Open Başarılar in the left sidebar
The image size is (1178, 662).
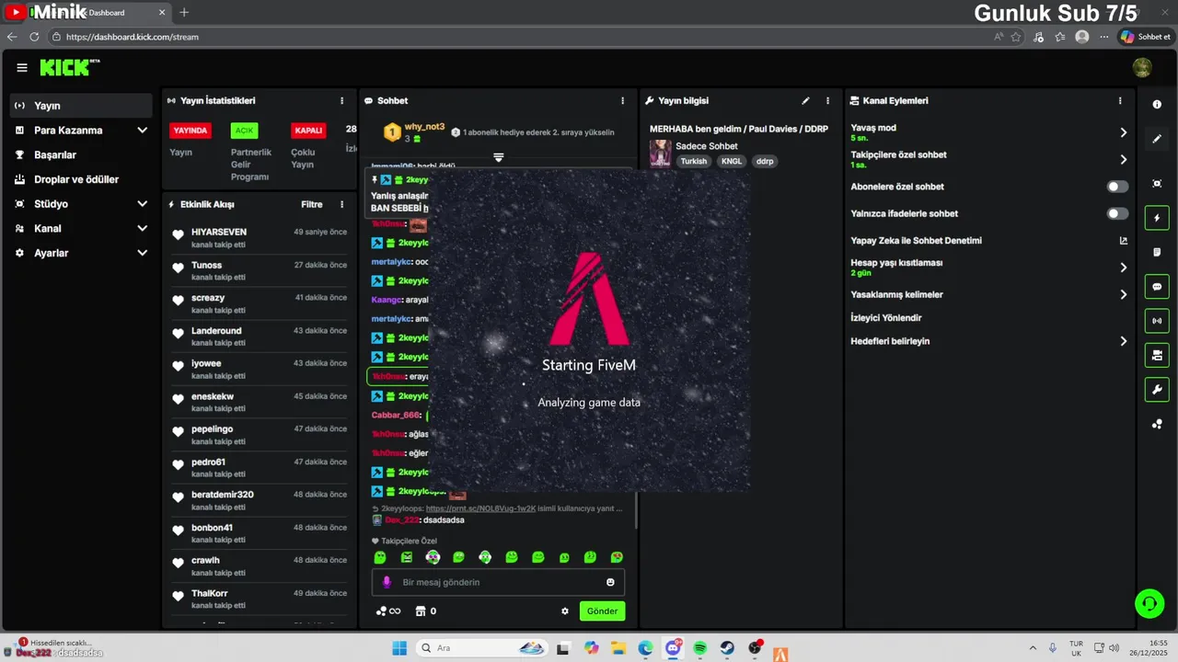tap(81, 154)
